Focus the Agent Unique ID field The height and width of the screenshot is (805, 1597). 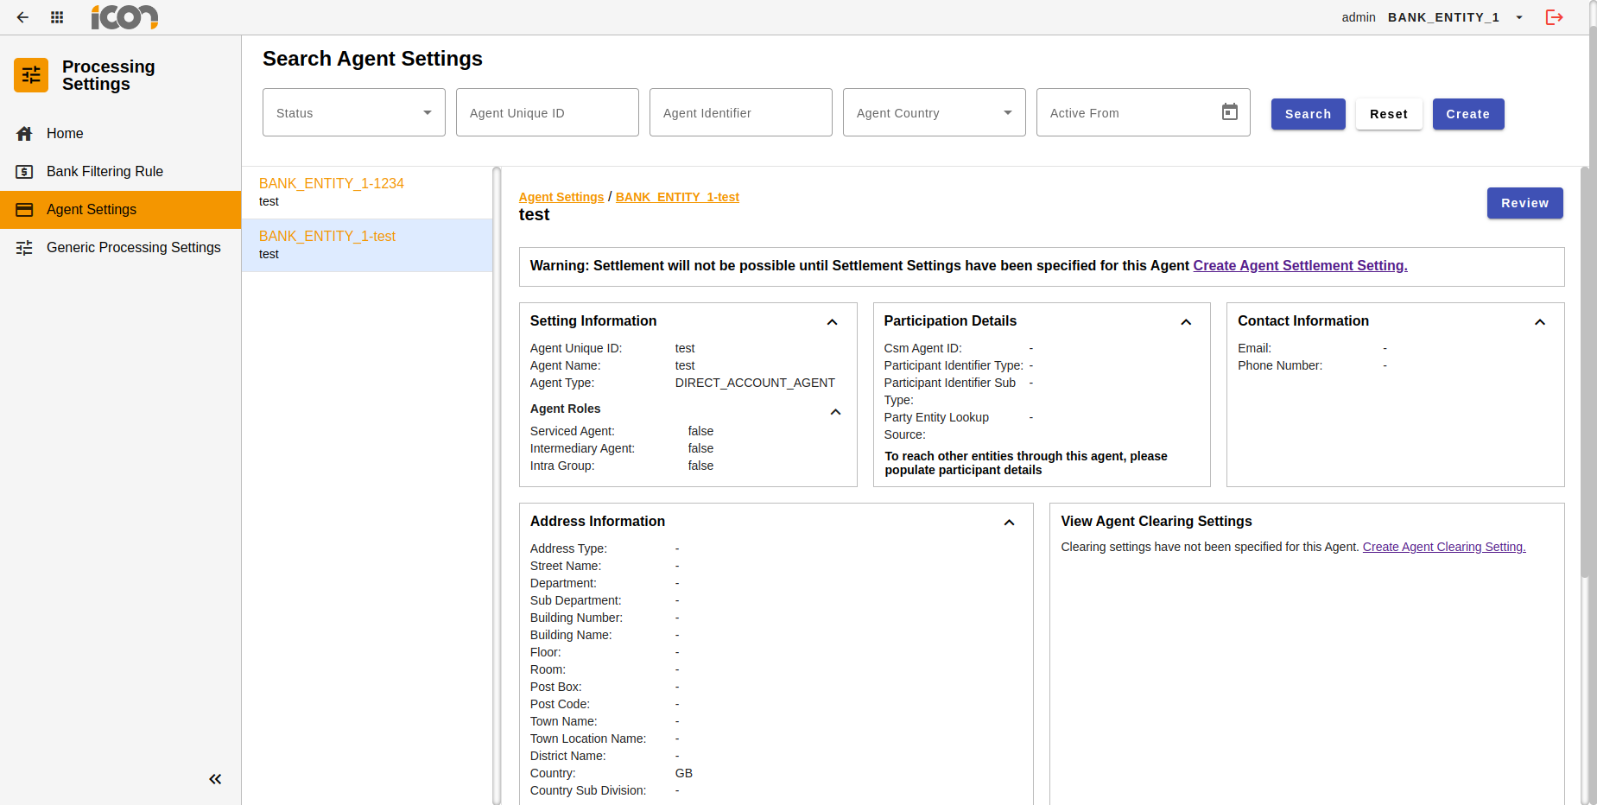tap(547, 112)
